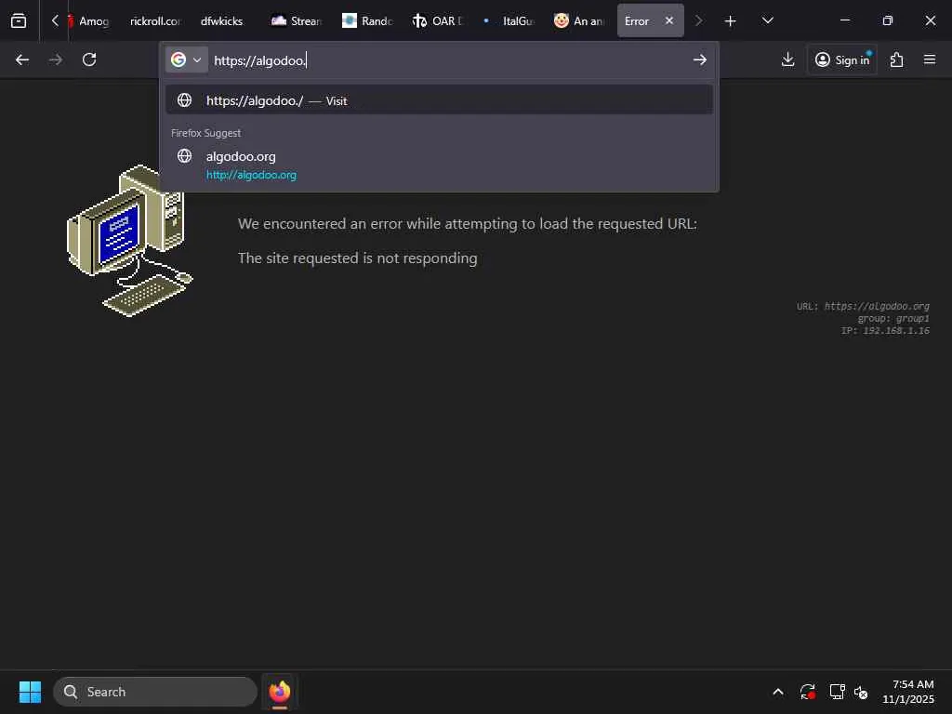Switch to the rickroll.com tab

point(155,21)
